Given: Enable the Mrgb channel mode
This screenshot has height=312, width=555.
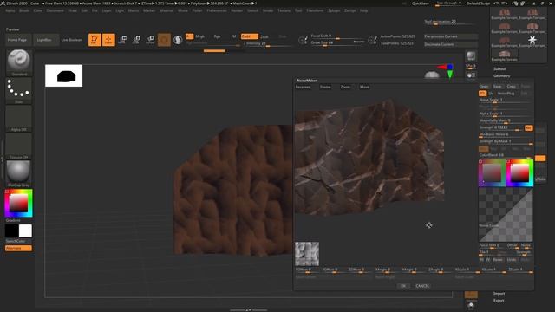Looking at the screenshot, I should pyautogui.click(x=200, y=36).
